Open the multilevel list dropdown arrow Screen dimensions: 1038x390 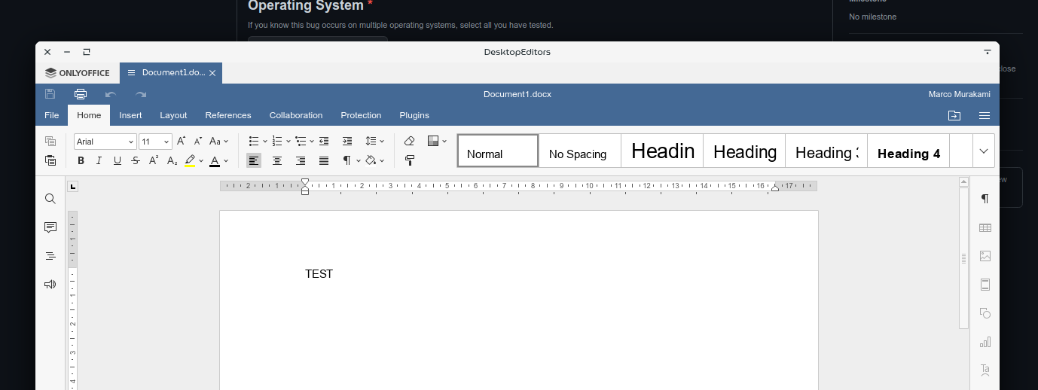click(312, 141)
